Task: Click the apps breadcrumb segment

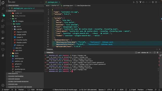Action: (48, 6)
